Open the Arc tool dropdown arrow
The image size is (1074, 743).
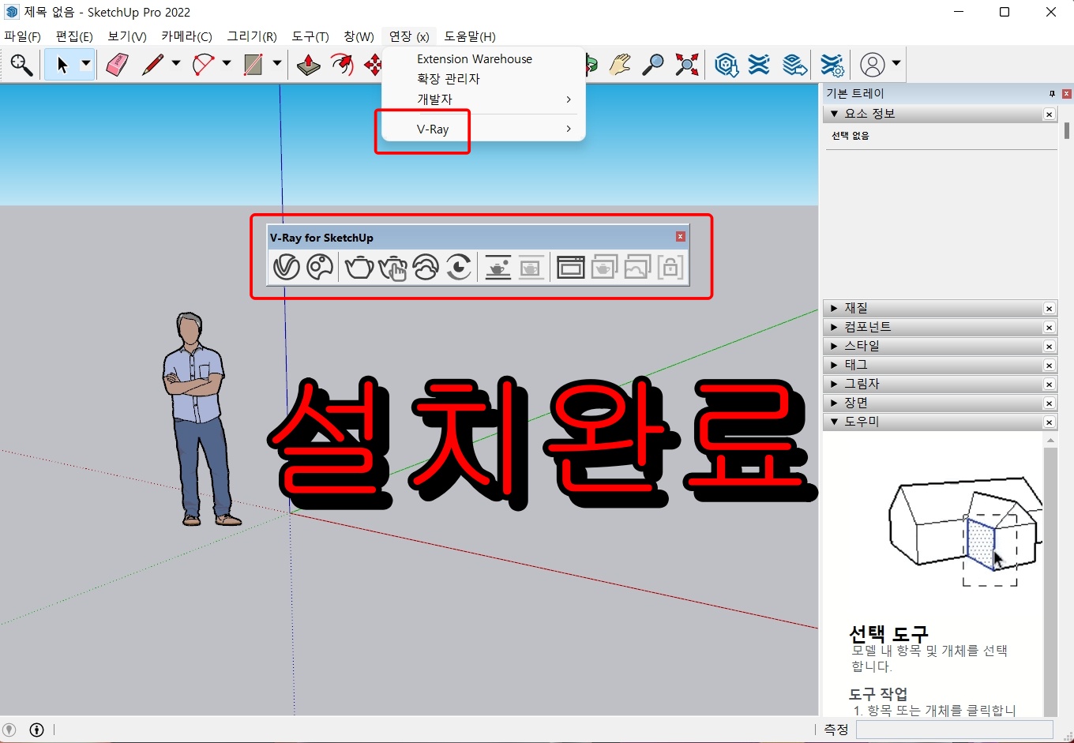tap(227, 65)
